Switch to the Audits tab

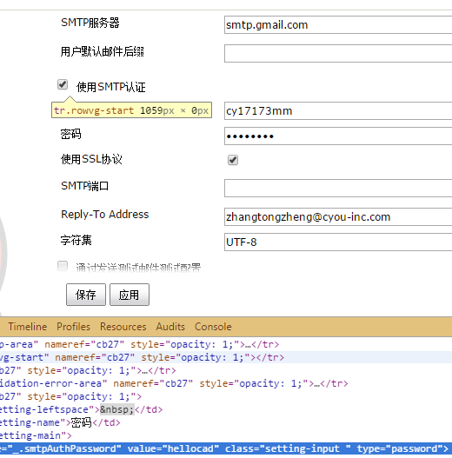(x=170, y=327)
